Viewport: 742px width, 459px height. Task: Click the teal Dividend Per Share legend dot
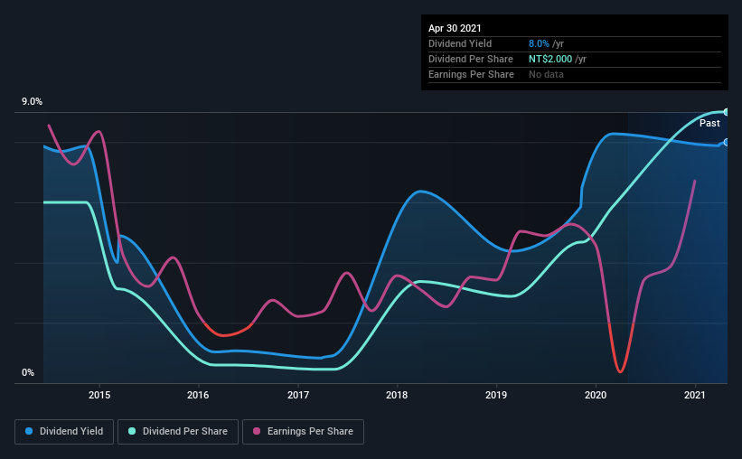pos(132,431)
